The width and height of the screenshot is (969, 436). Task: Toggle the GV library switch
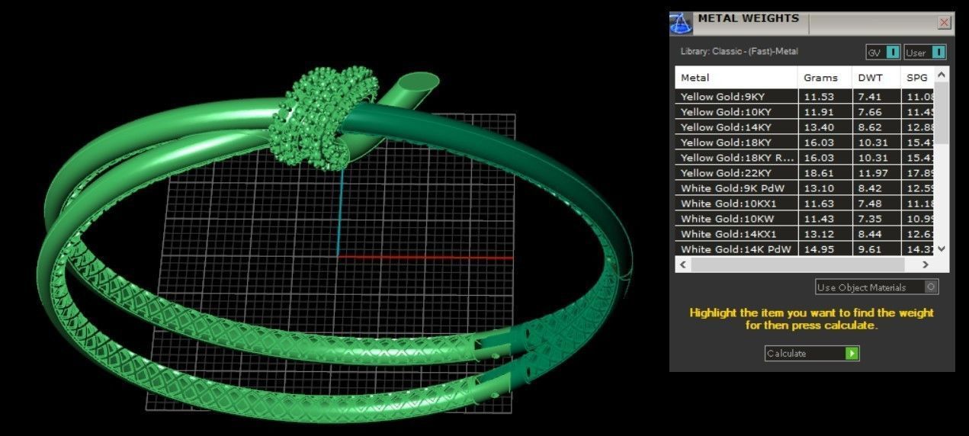pos(884,52)
